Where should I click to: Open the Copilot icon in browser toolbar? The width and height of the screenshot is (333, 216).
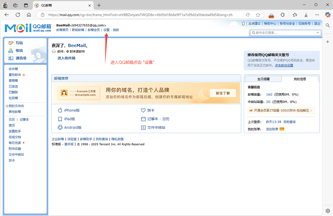pos(328,15)
